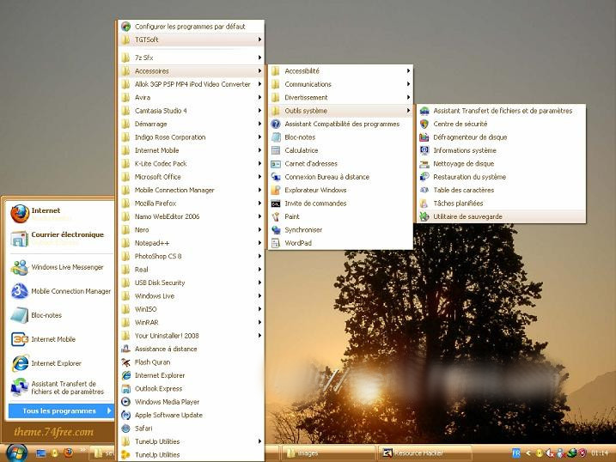Expand the TGTSoft submenu arrow

(x=259, y=40)
